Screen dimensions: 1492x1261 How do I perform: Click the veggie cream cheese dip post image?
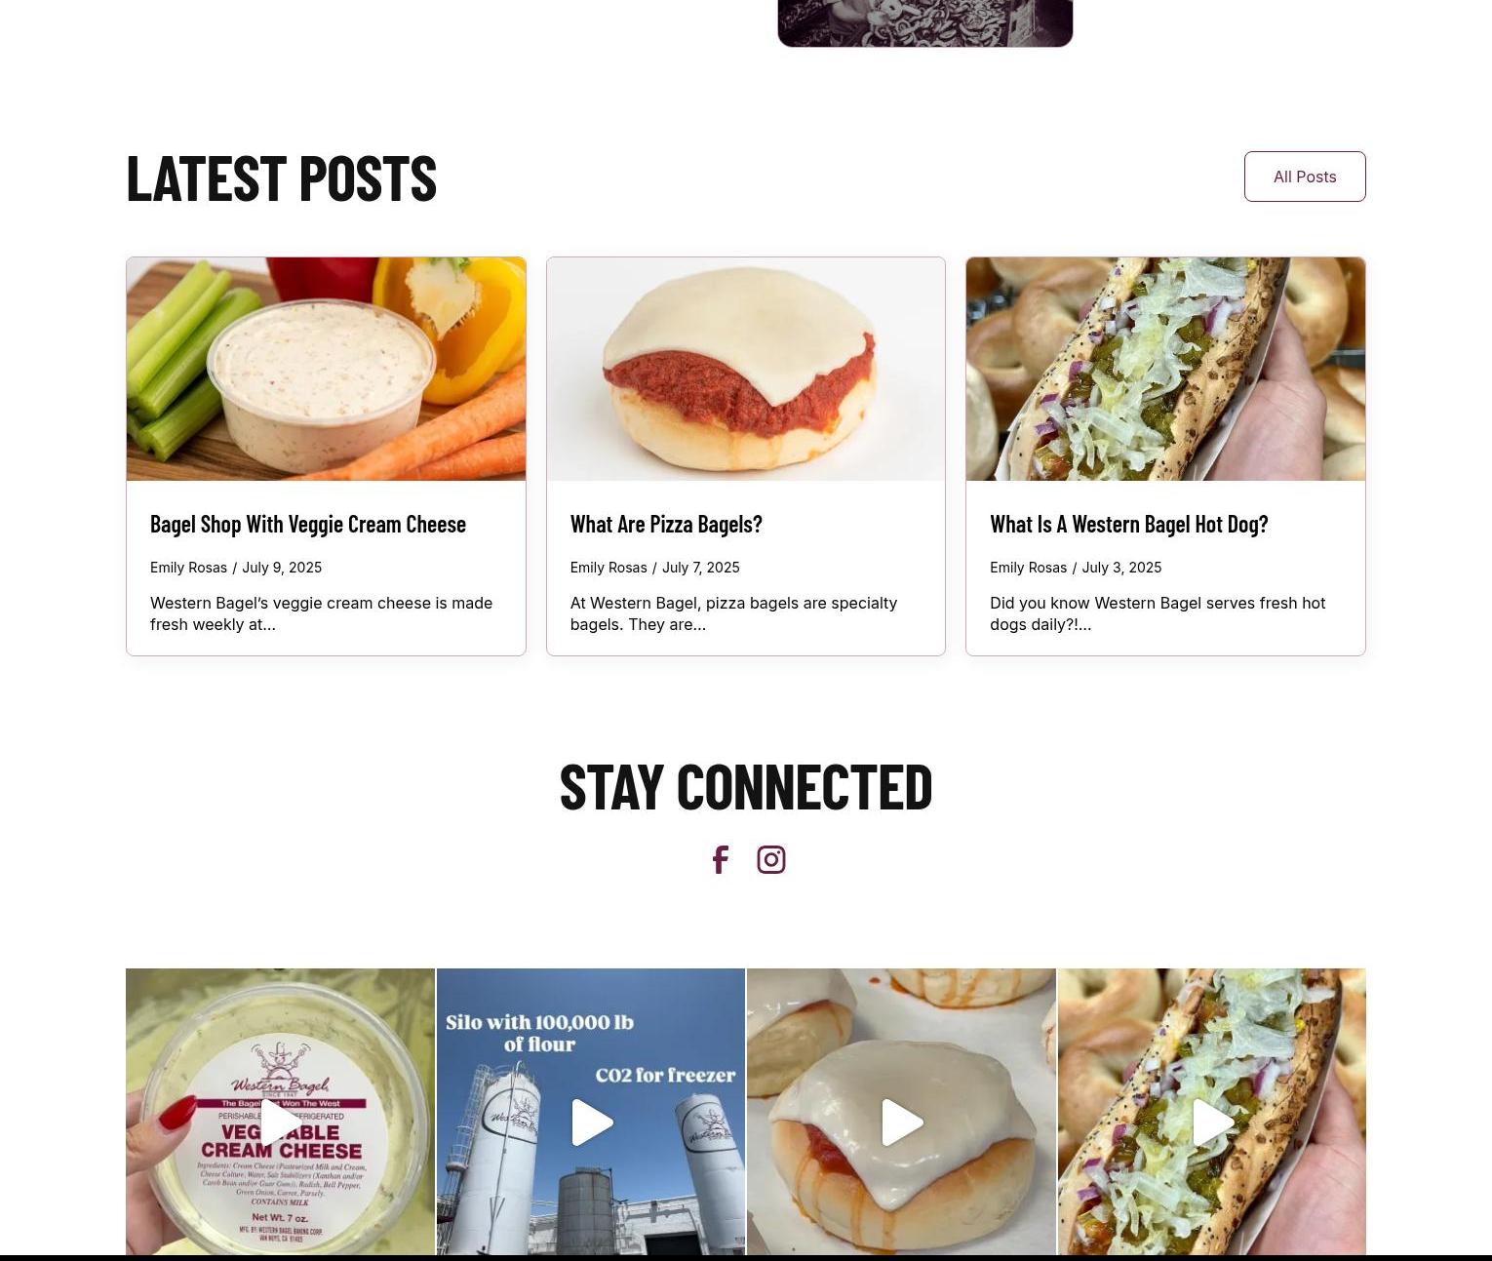(x=326, y=369)
